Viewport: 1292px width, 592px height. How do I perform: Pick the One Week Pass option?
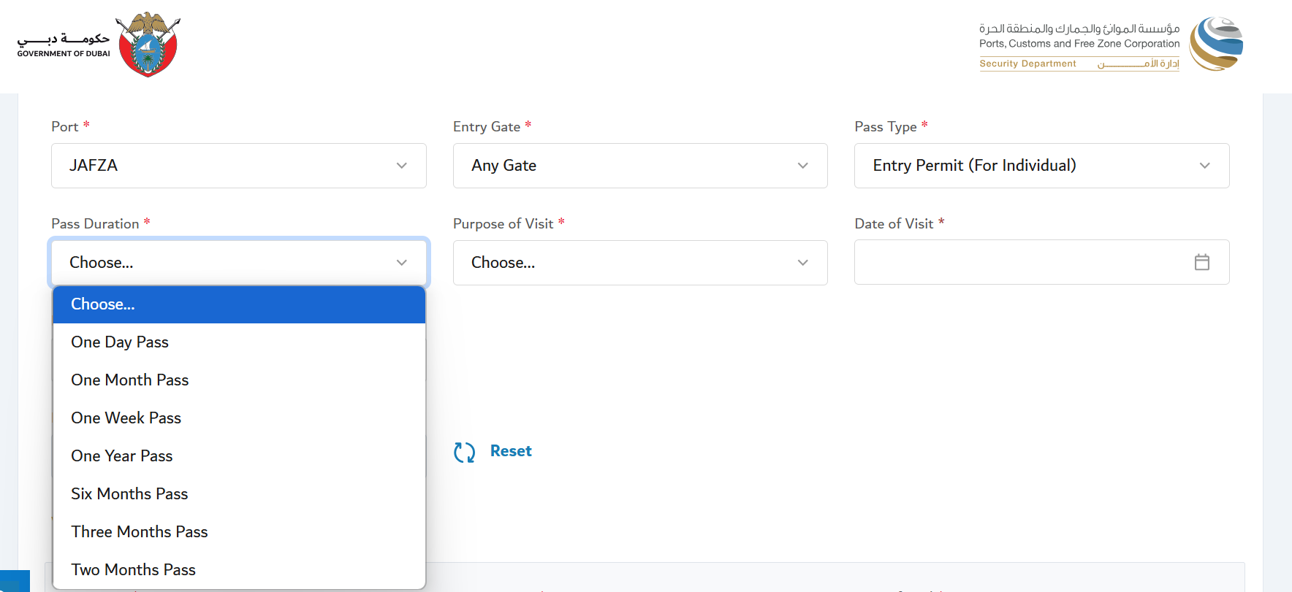(126, 418)
